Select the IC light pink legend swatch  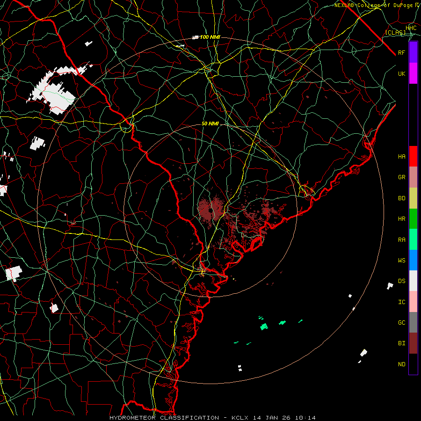[x=413, y=302]
